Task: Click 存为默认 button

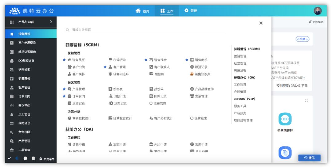Action: [x=302, y=39]
